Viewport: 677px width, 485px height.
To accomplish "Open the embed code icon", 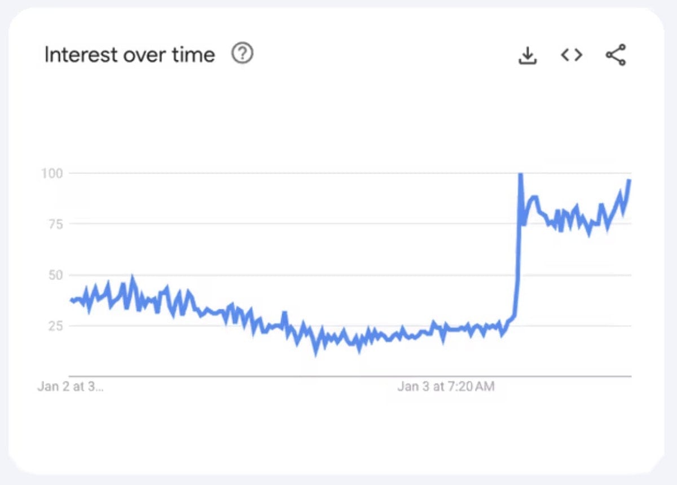I will pos(571,55).
